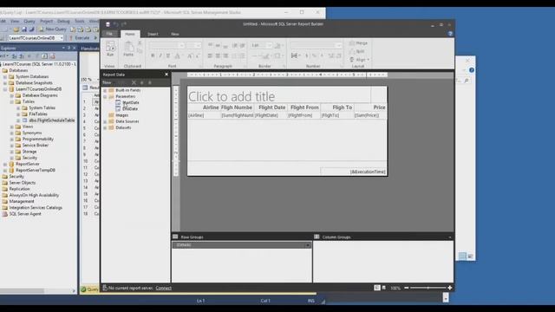555x312 pixels.
Task: Align text left in Paragraph group
Action: pos(210,55)
